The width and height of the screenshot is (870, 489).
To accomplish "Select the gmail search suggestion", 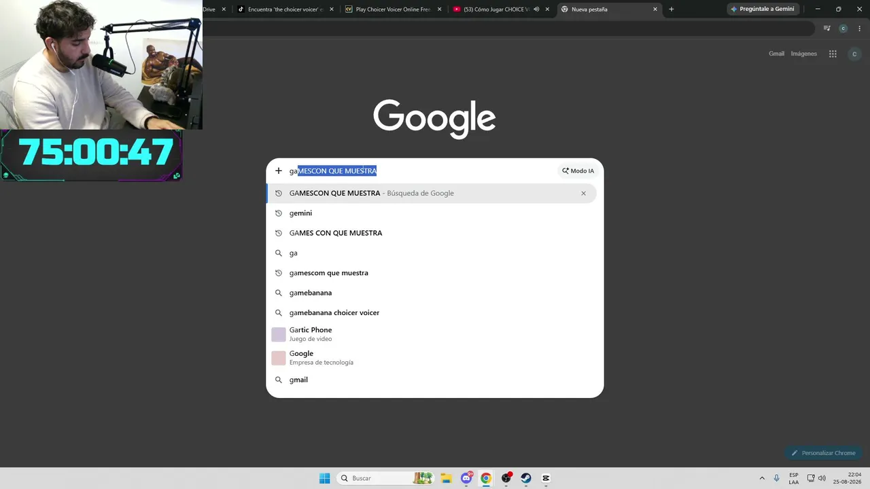I will (x=432, y=380).
